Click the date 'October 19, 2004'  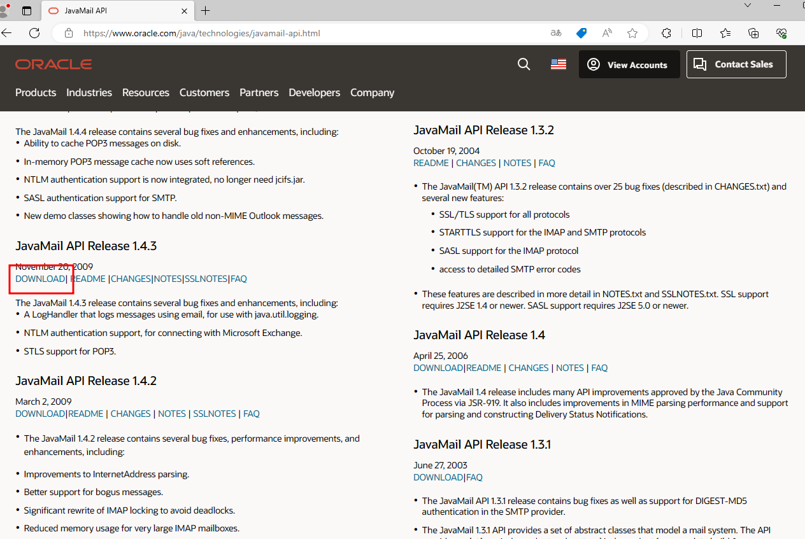(x=446, y=151)
